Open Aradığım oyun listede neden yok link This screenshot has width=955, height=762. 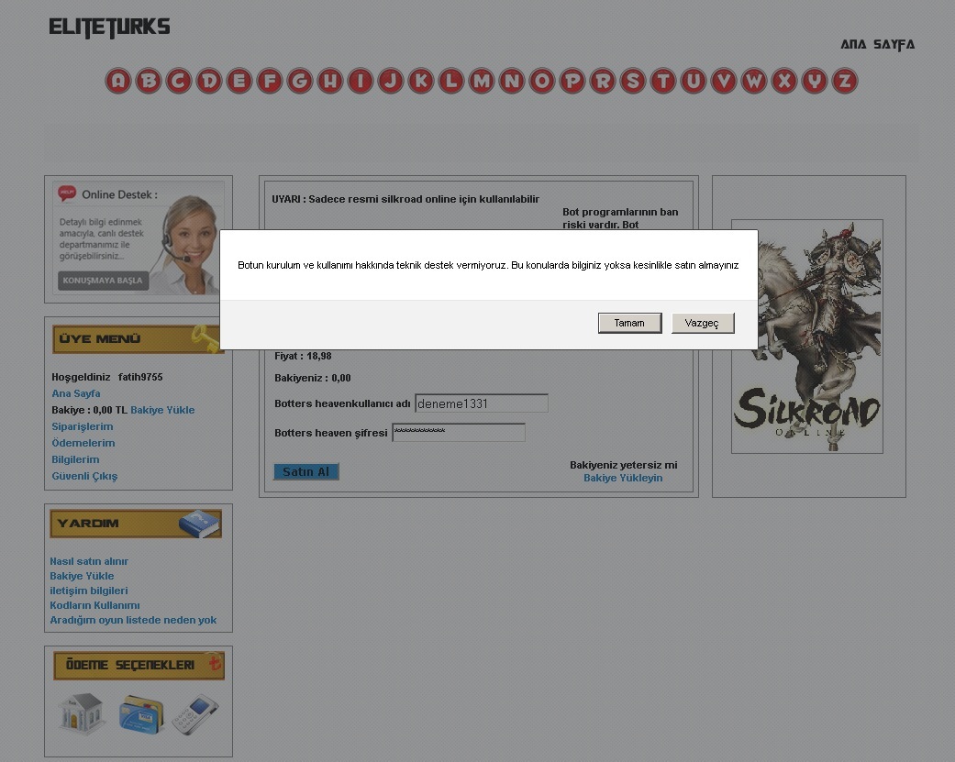tap(133, 620)
